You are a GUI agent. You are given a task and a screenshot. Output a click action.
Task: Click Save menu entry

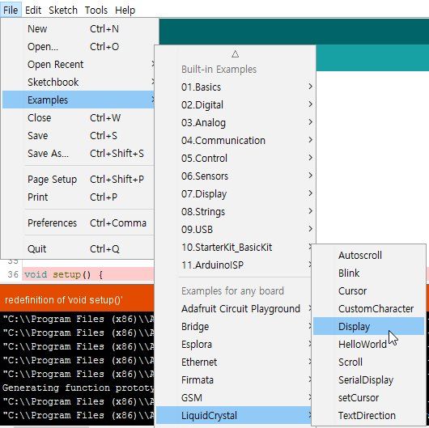click(x=79, y=135)
